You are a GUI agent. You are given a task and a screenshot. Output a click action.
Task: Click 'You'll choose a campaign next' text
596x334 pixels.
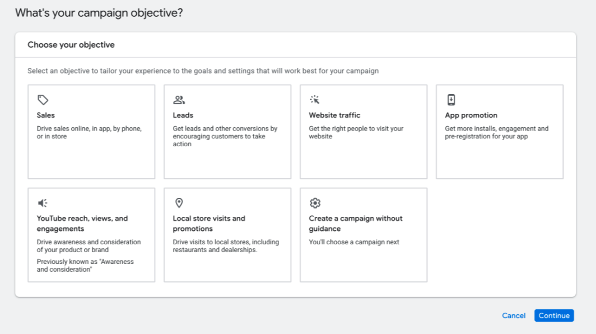pyautogui.click(x=354, y=242)
